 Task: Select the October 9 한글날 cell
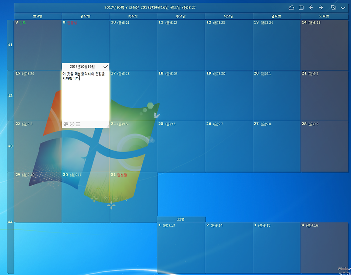pyautogui.click(x=85, y=42)
